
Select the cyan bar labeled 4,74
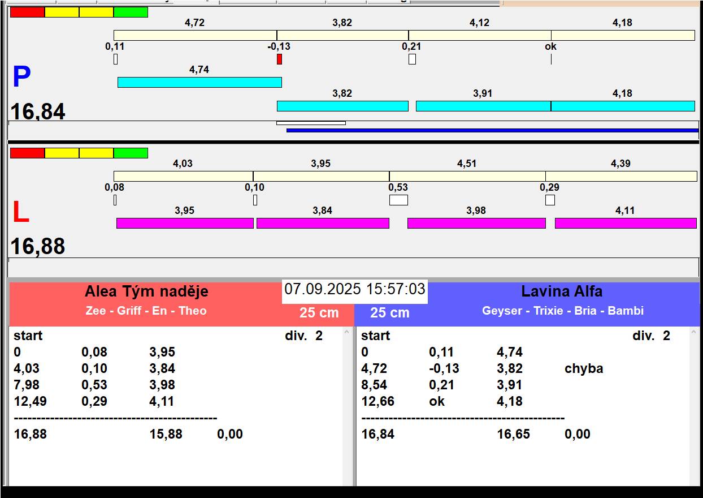click(199, 82)
